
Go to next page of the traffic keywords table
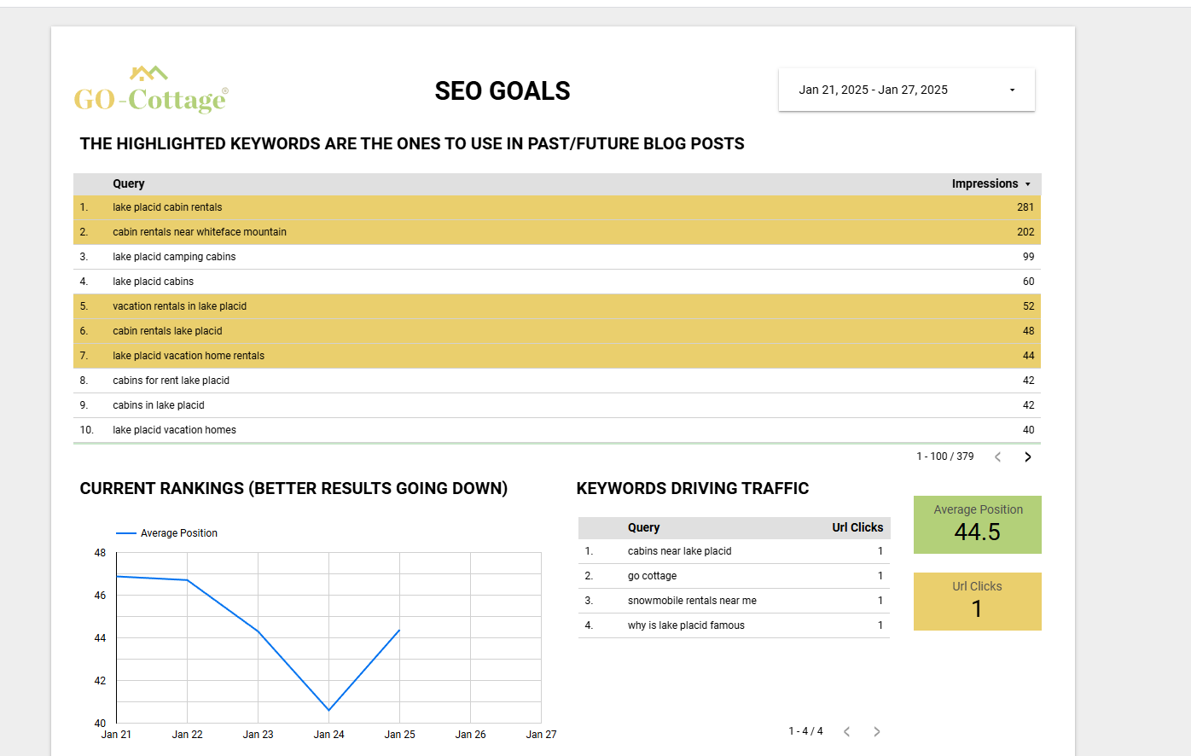point(876,731)
